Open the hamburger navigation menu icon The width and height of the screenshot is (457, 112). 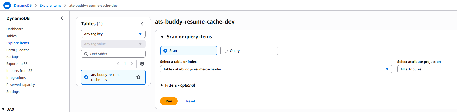click(x=7, y=5)
